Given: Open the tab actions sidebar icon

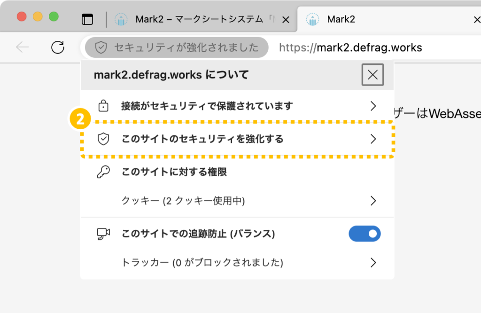Looking at the screenshot, I should click(87, 19).
